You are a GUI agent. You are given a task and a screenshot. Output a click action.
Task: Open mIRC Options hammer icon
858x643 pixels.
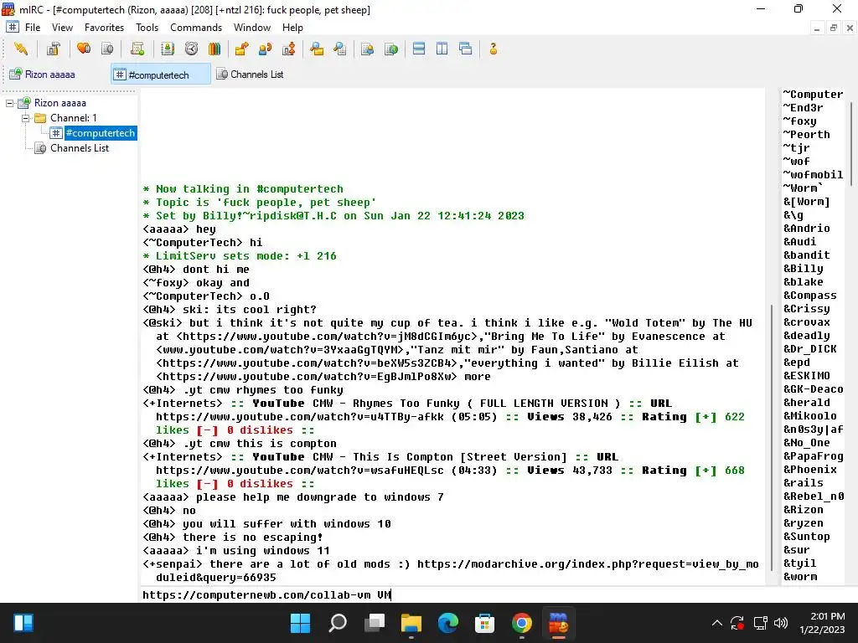(x=53, y=49)
